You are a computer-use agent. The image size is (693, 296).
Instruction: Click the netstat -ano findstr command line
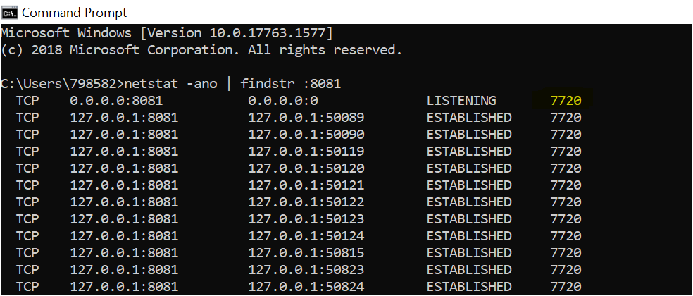tap(170, 84)
